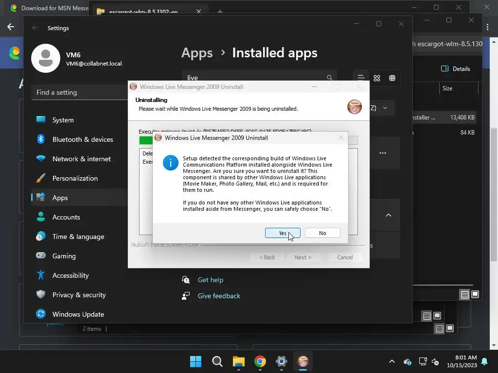Click the installed apps search field containing live

[x=259, y=77]
